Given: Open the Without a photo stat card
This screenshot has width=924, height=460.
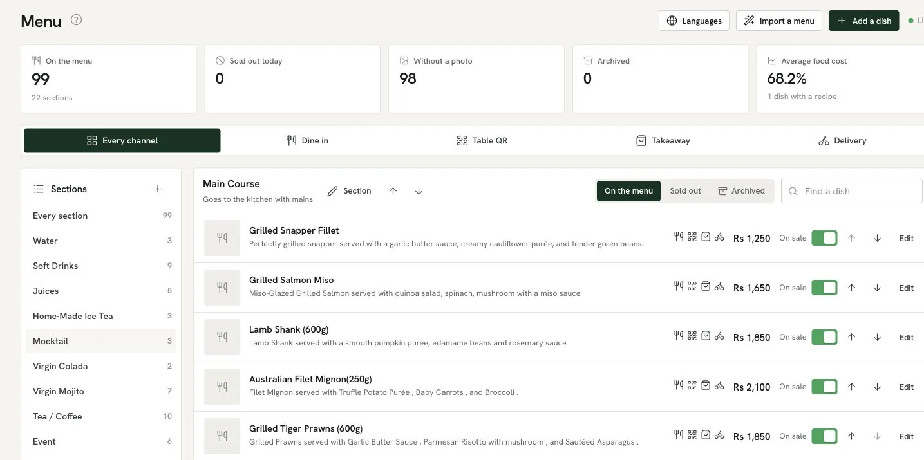Looking at the screenshot, I should (x=476, y=78).
